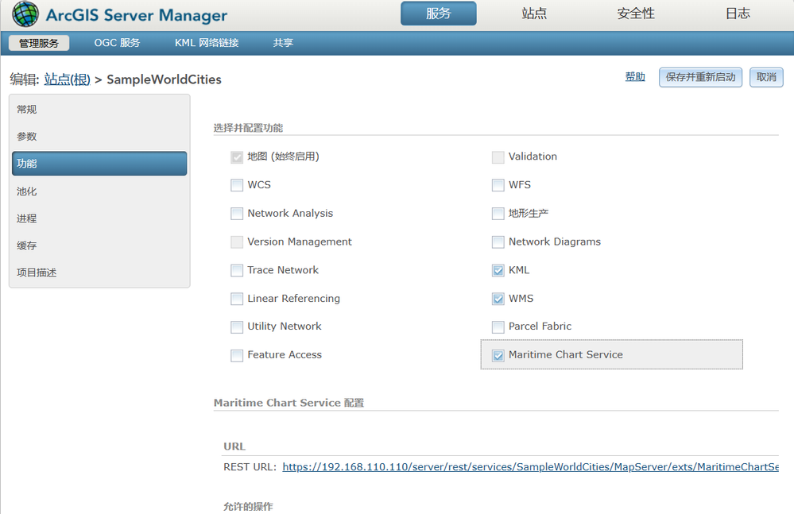
Task: Click the ArcGIS Server Manager globe logo
Action: [x=25, y=14]
